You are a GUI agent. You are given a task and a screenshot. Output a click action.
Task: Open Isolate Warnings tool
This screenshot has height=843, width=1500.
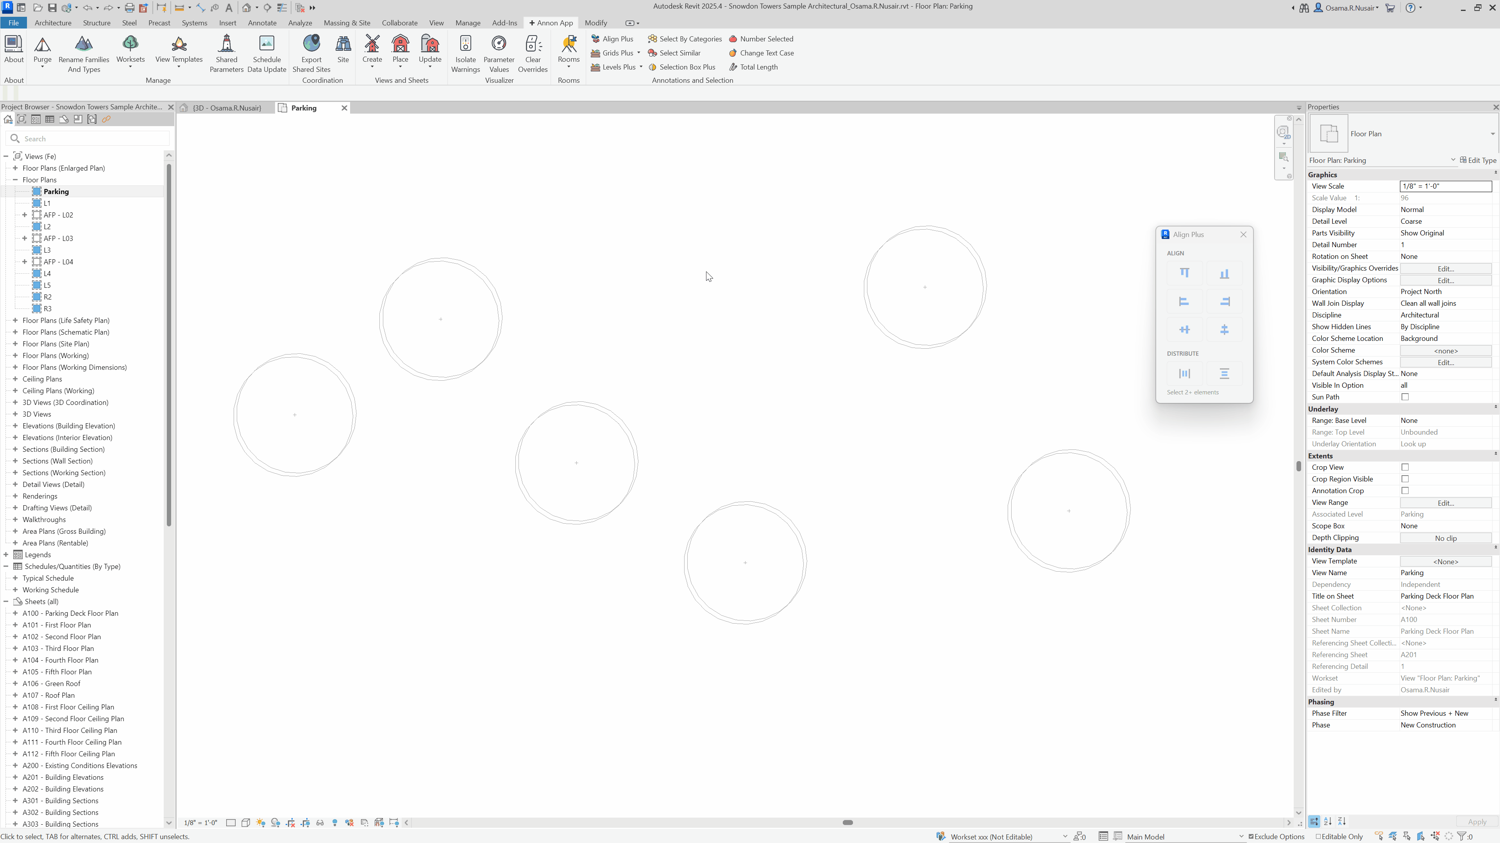[x=465, y=53]
